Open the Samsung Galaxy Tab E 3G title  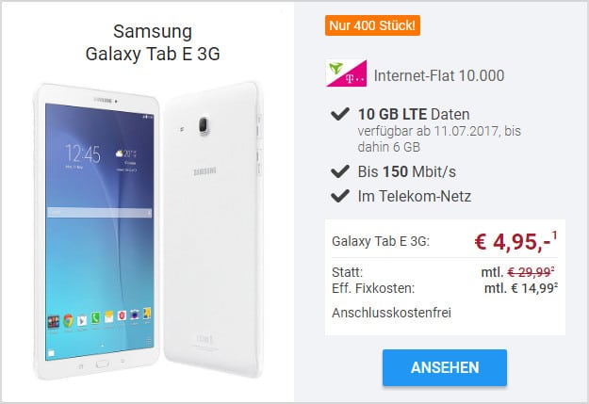153,42
